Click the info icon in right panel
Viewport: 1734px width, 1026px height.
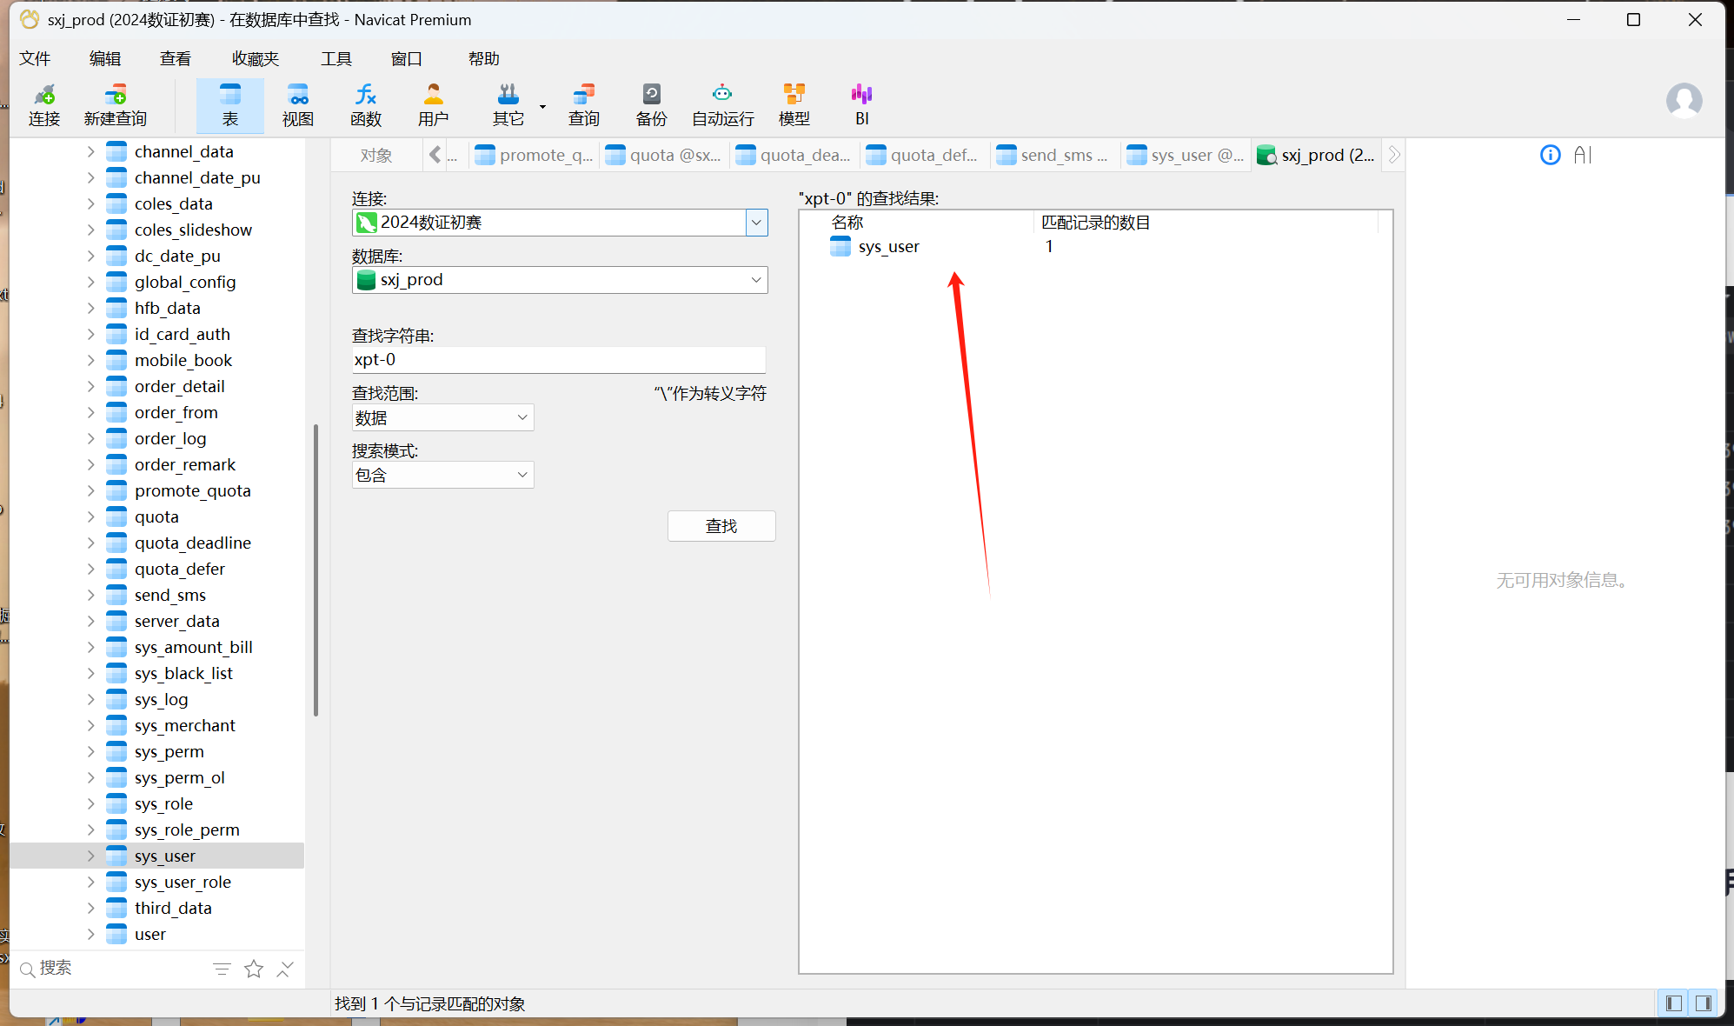[x=1550, y=155]
